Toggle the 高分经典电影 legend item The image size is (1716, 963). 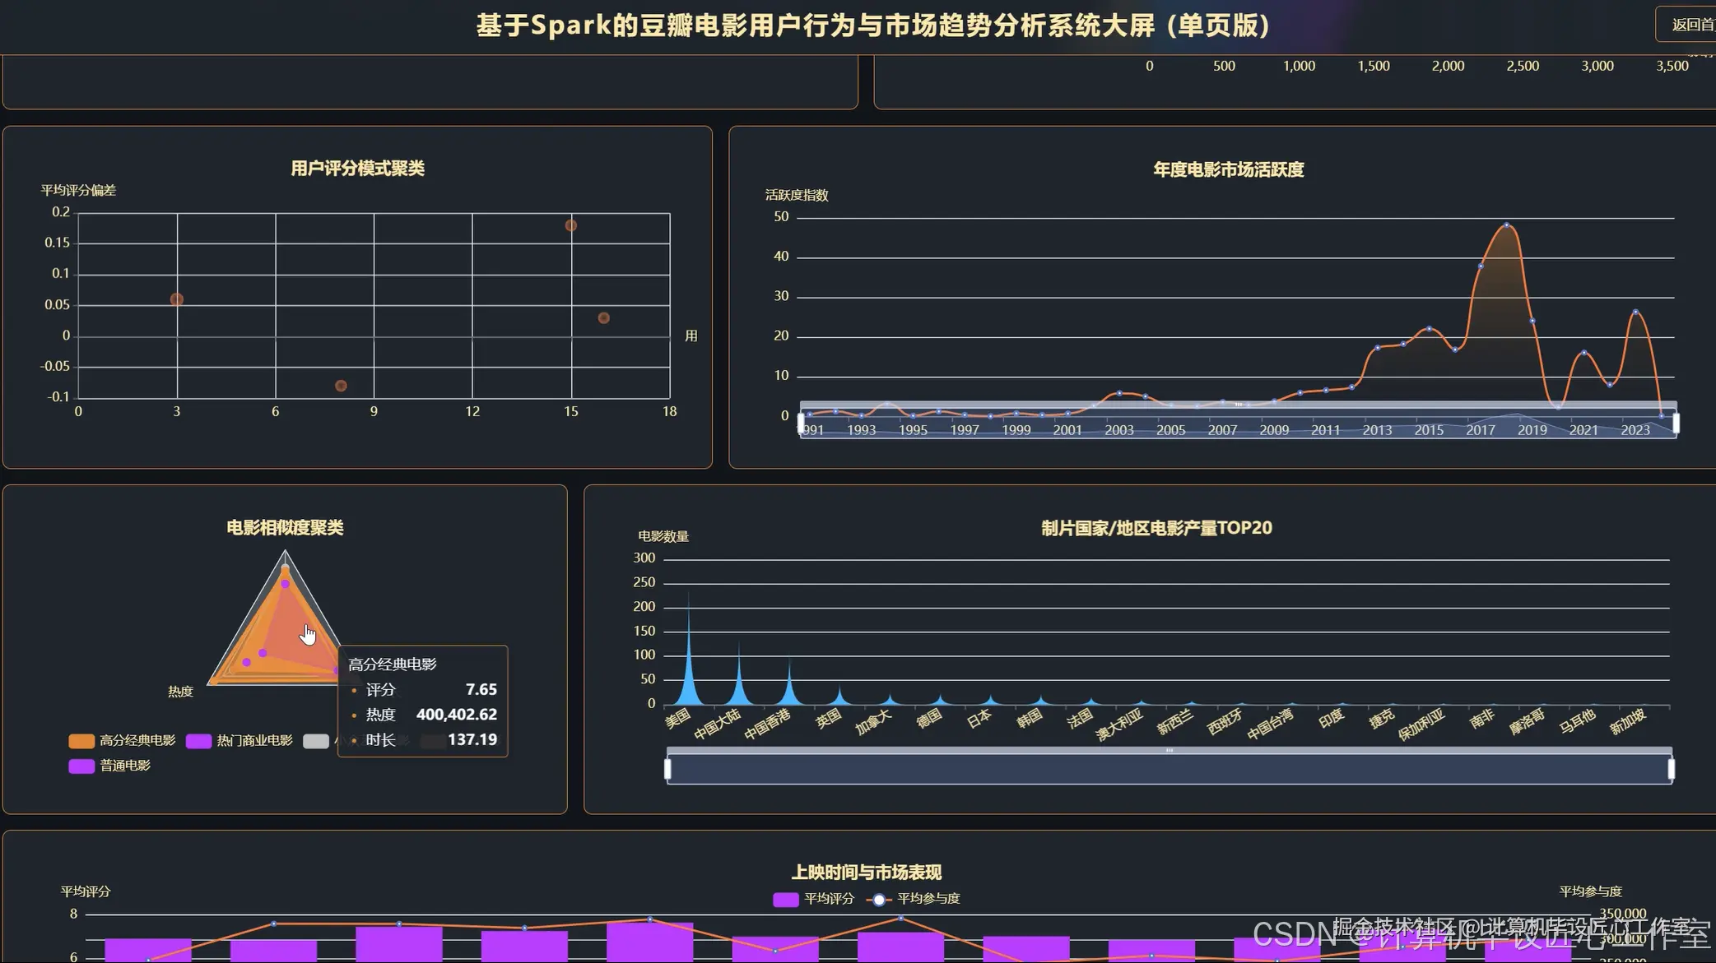click(x=122, y=740)
